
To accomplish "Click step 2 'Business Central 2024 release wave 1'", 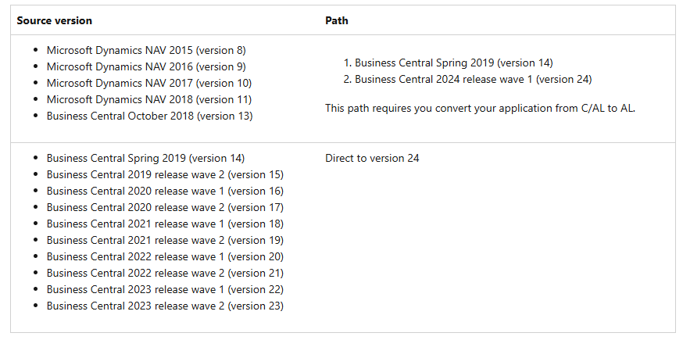I will click(x=473, y=79).
